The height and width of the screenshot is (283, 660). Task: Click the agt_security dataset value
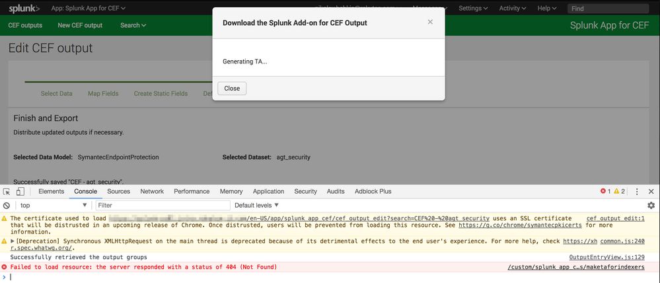[x=293, y=157]
